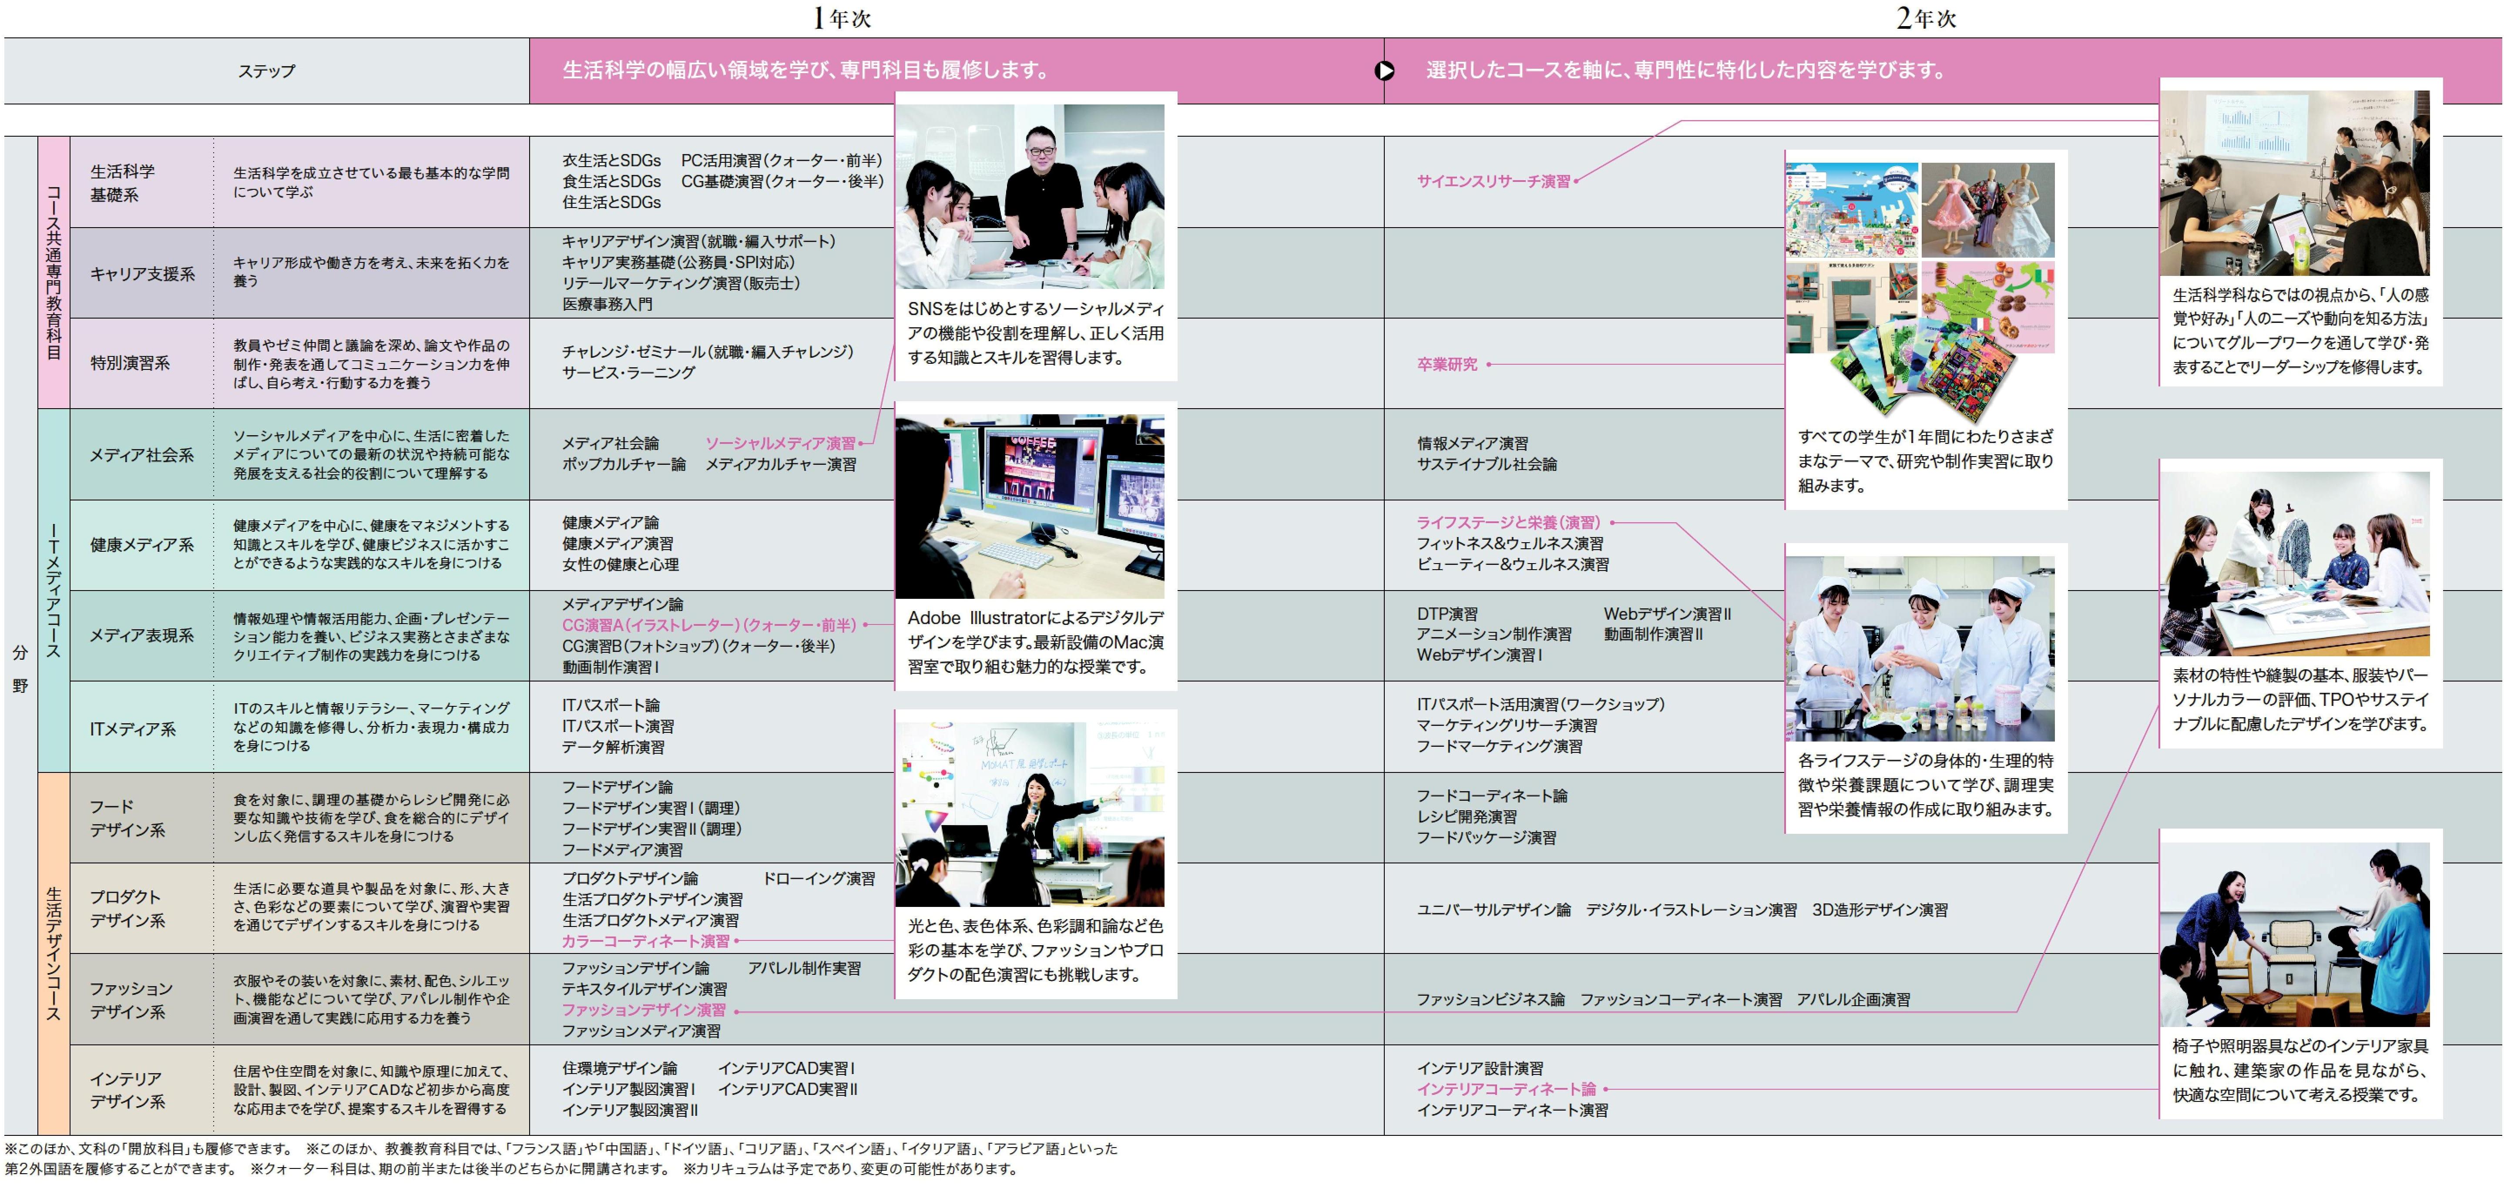Screen dimensions: 2504x1185
Task: Click the '健康メディア系' row label
Action: 142,545
